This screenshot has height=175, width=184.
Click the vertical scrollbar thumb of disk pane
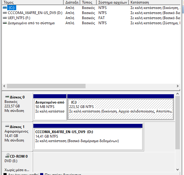coord(177,123)
